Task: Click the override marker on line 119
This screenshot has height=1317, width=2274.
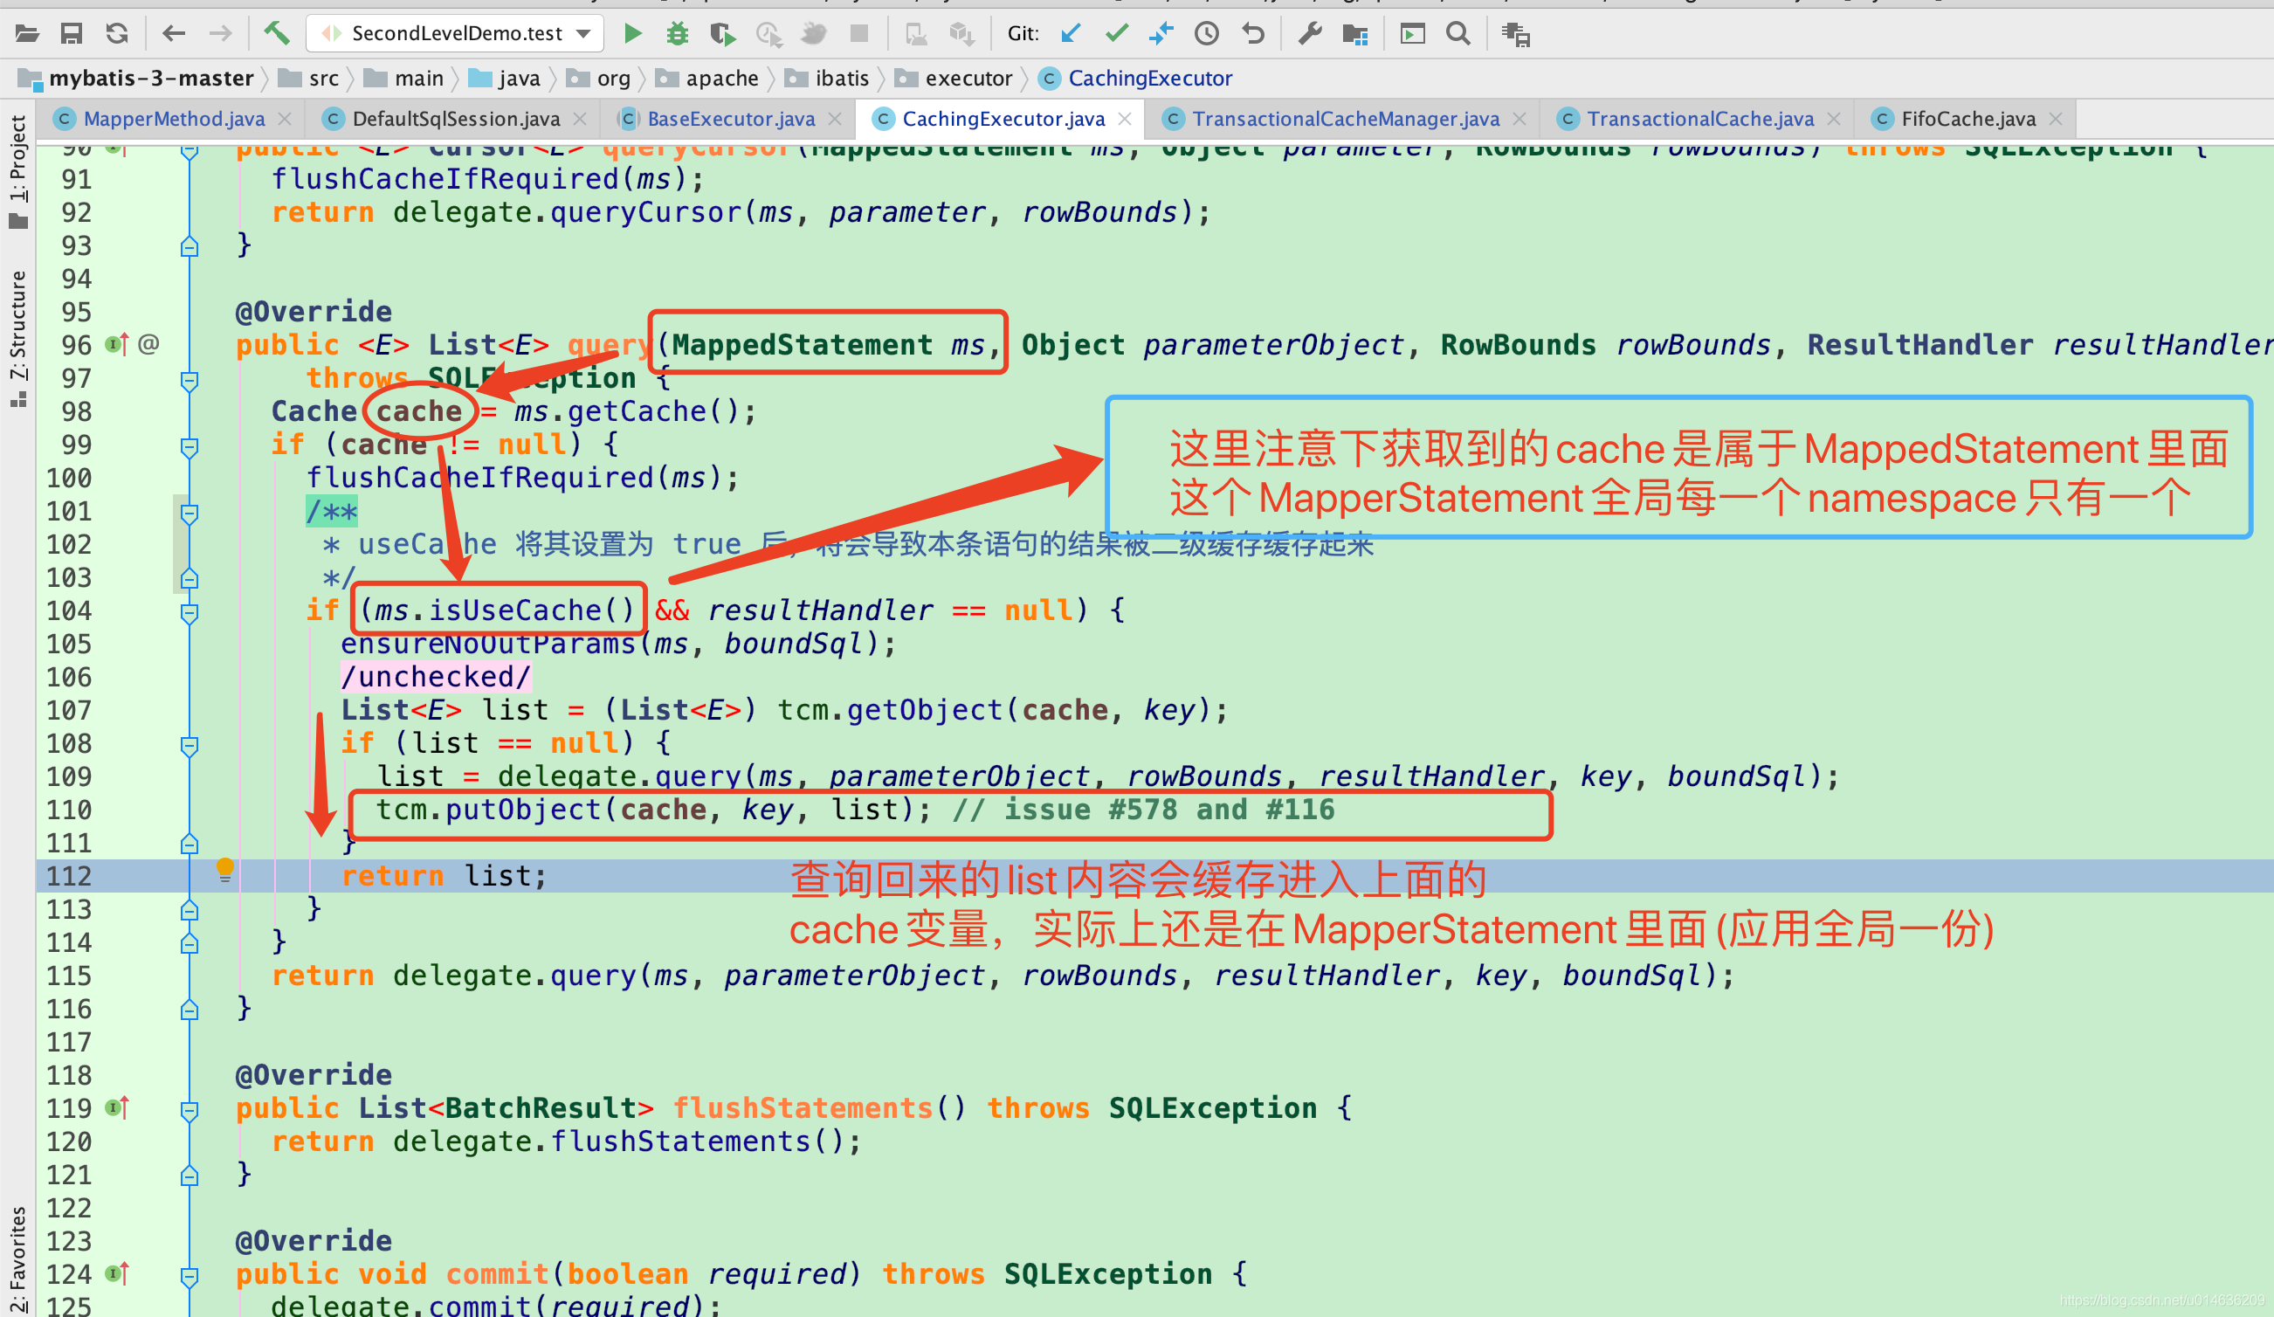Action: pyautogui.click(x=117, y=1107)
